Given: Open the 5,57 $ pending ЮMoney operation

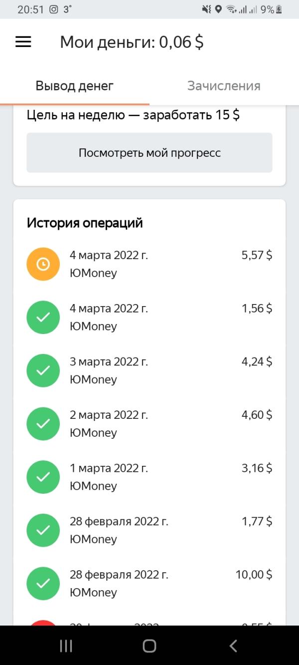Looking at the screenshot, I should (149, 264).
